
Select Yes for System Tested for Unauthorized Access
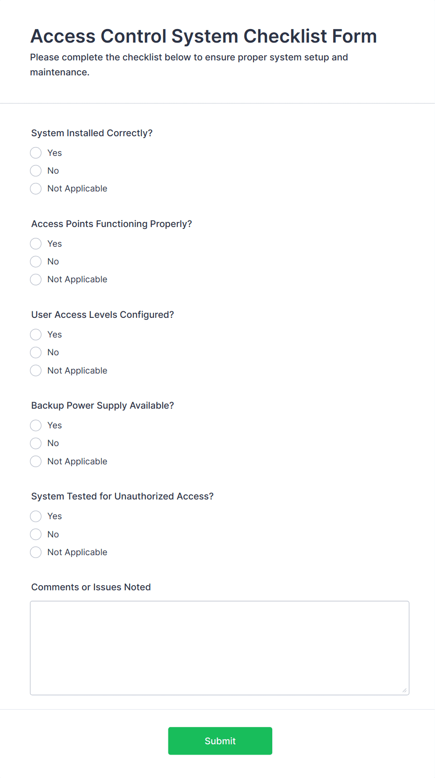click(x=36, y=516)
